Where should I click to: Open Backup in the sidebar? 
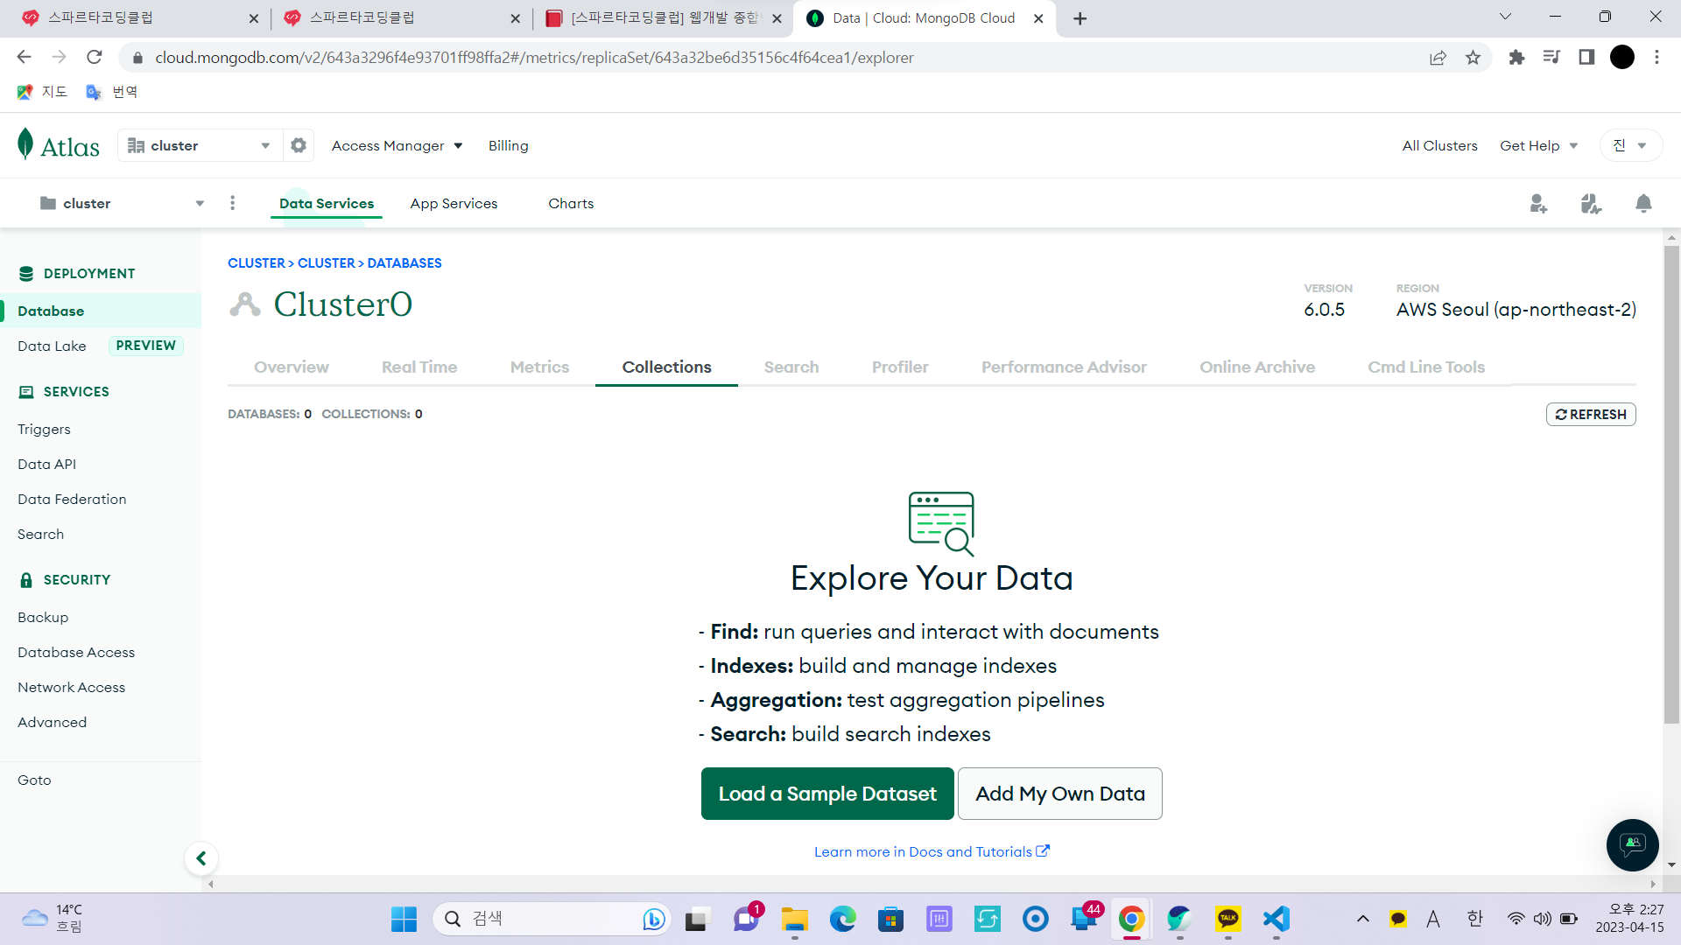click(x=43, y=617)
